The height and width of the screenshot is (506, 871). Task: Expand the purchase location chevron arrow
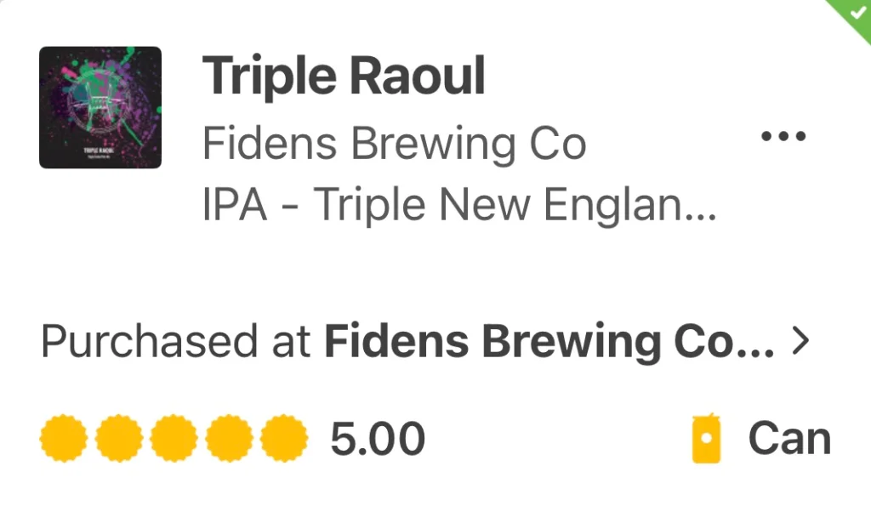pyautogui.click(x=800, y=342)
